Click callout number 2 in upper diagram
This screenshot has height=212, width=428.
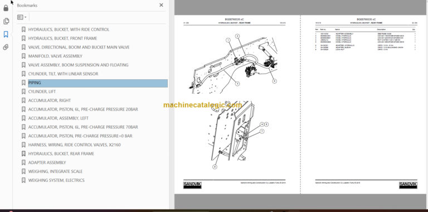(x=237, y=36)
